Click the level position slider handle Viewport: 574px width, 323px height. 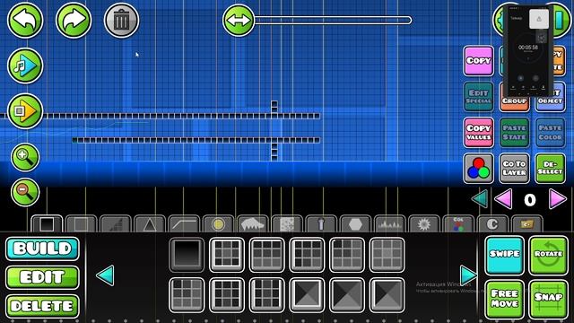(x=239, y=20)
